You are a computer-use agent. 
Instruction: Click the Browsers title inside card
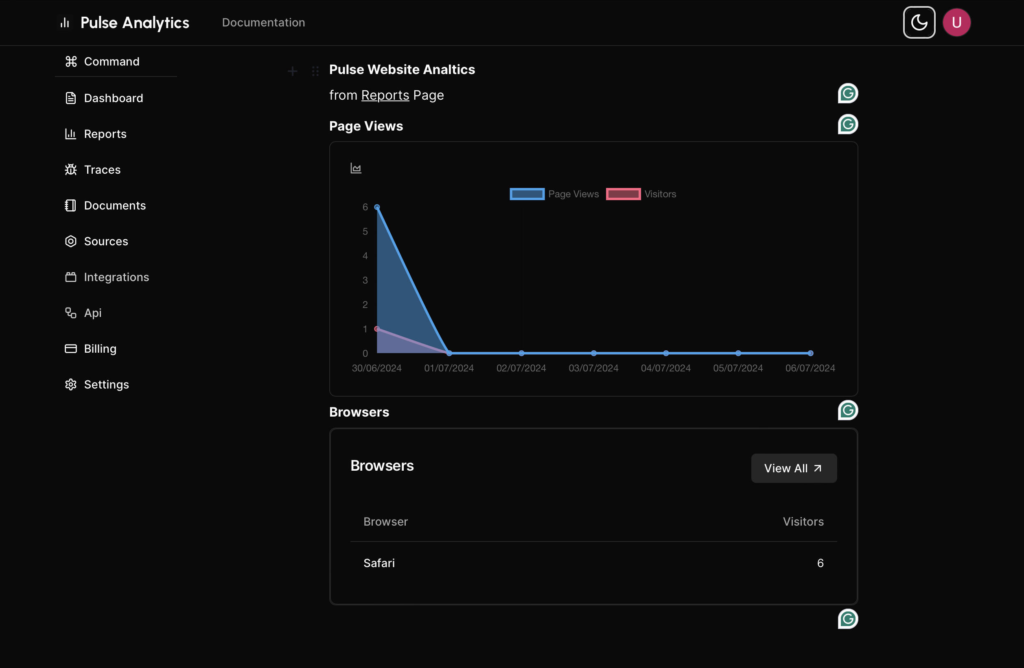point(382,465)
